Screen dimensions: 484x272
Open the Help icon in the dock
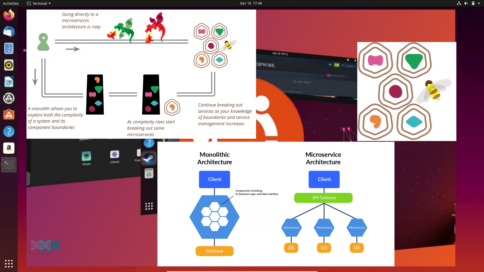pyautogui.click(x=9, y=131)
